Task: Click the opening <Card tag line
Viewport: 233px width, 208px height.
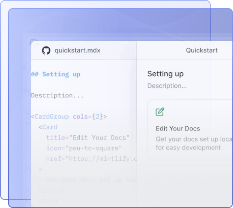Action: 48,127
